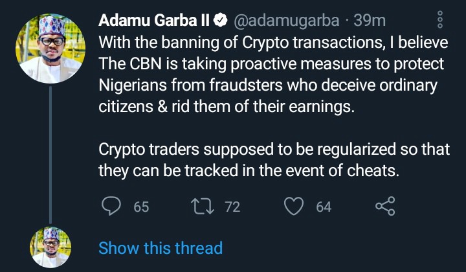
Task: Visit the @adamugarba handle
Action: tap(285, 21)
